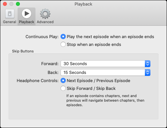The image size is (167, 128).
Task: Click the grayed-out minimize window button
Action: pos(11,4)
